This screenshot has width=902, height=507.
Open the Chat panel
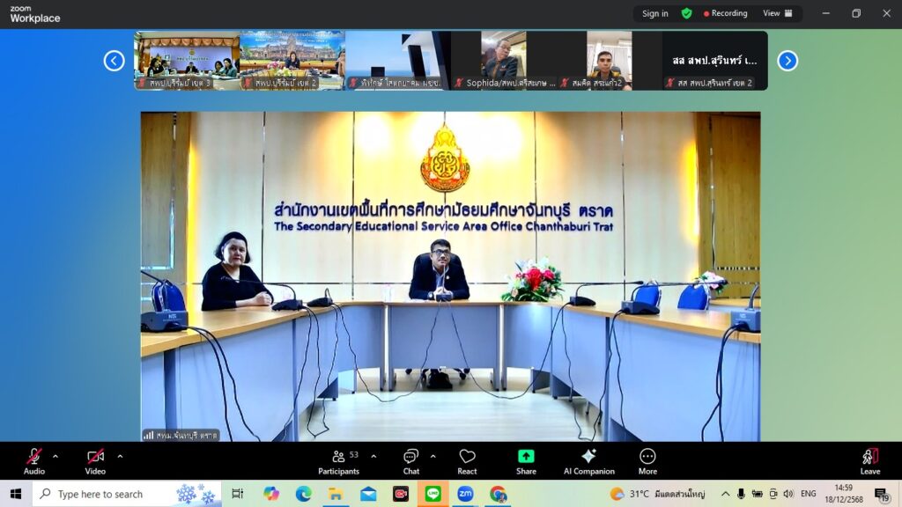[410, 457]
